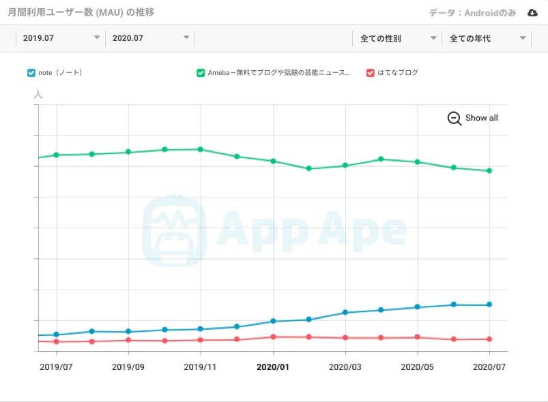Open the 2020.07 end date dropdown

click(x=150, y=38)
